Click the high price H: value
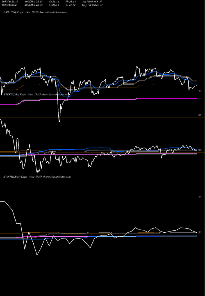 click(x=71, y=2)
